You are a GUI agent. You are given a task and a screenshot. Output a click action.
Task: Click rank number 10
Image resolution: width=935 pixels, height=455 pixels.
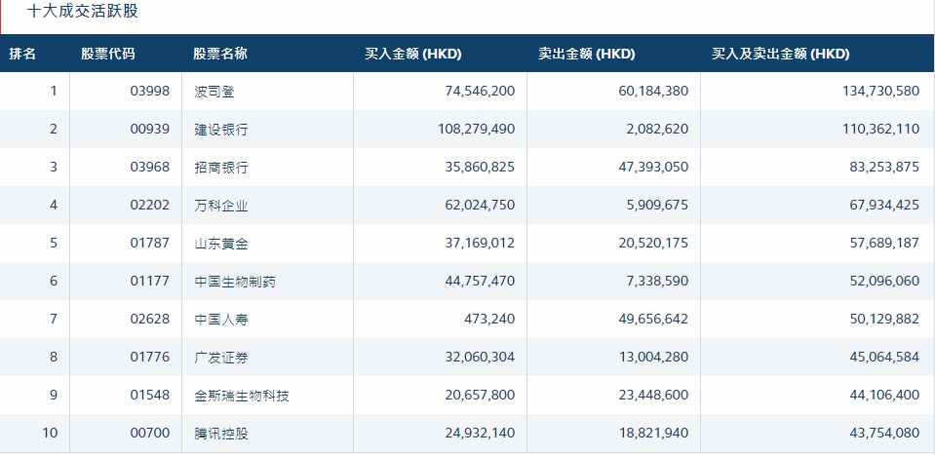point(50,433)
